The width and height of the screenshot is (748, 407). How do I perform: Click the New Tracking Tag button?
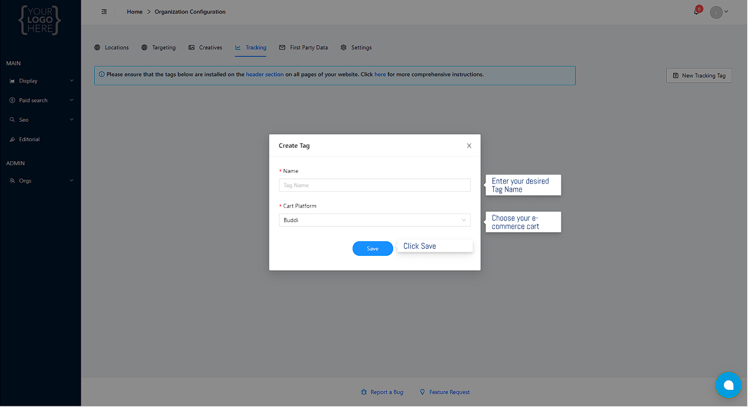[x=699, y=76]
